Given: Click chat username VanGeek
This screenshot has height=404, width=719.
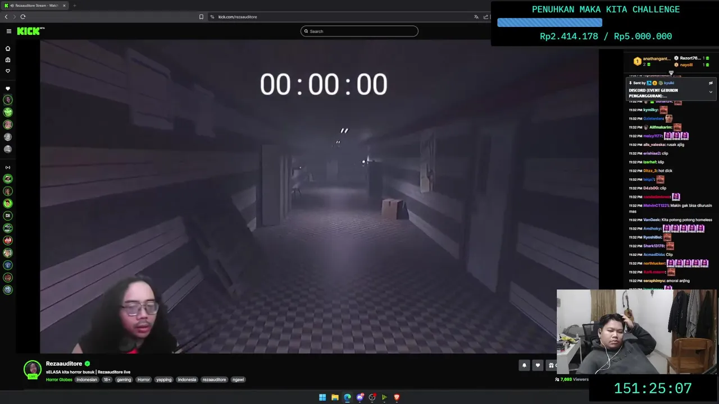Looking at the screenshot, I should pyautogui.click(x=652, y=220).
